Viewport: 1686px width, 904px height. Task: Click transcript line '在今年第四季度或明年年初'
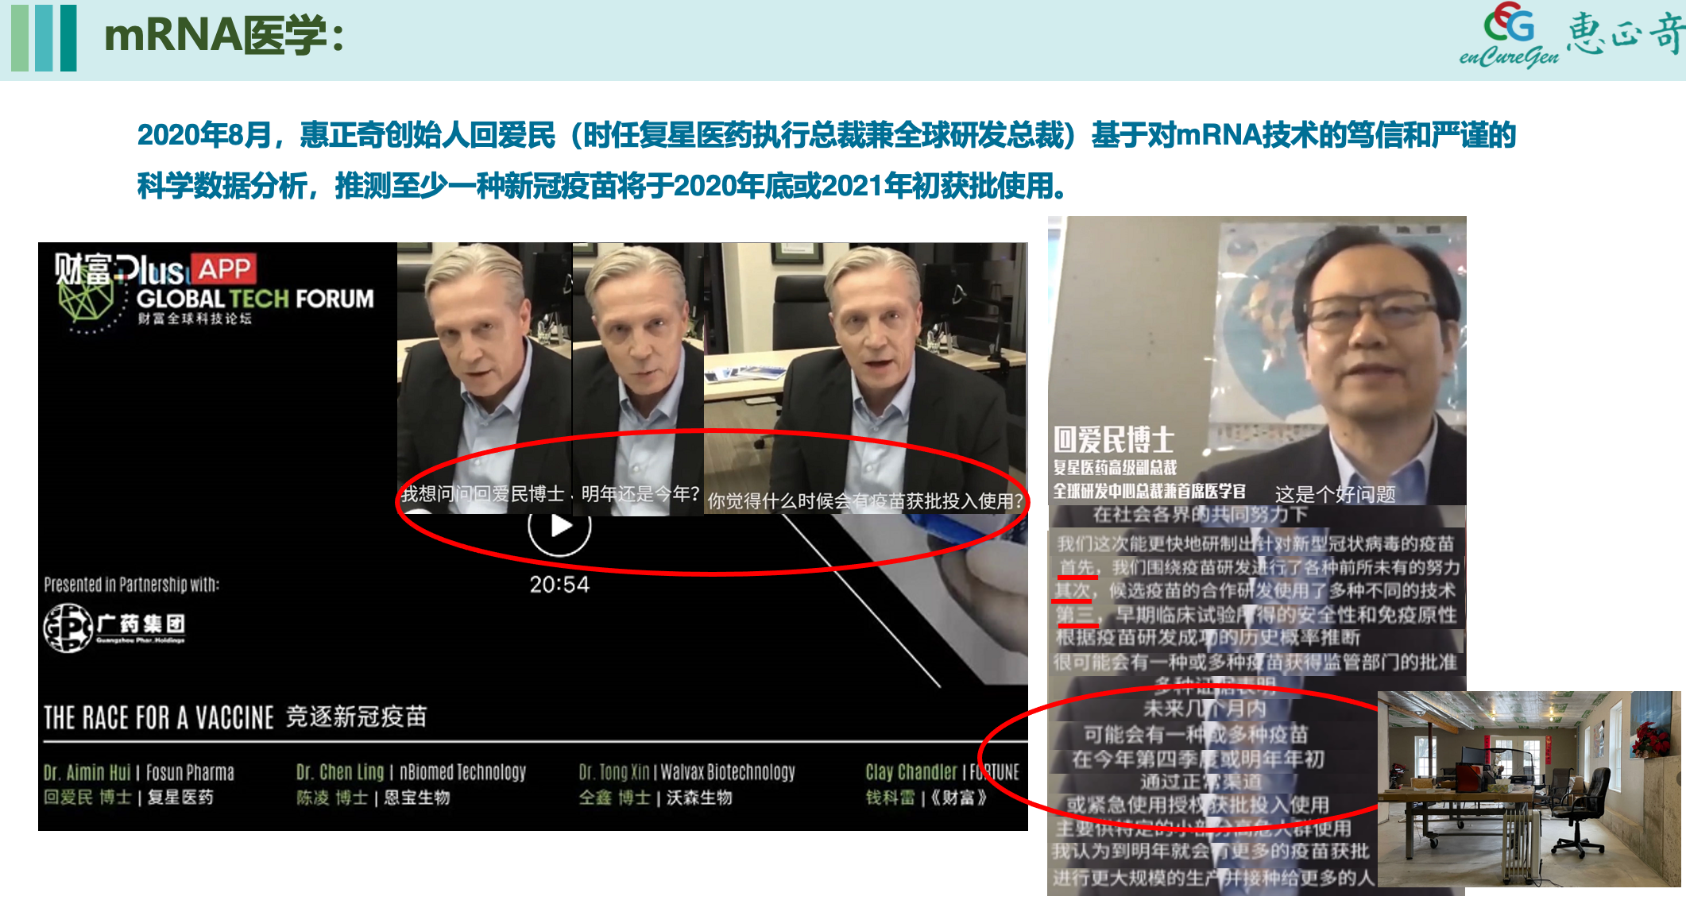coord(1198,759)
